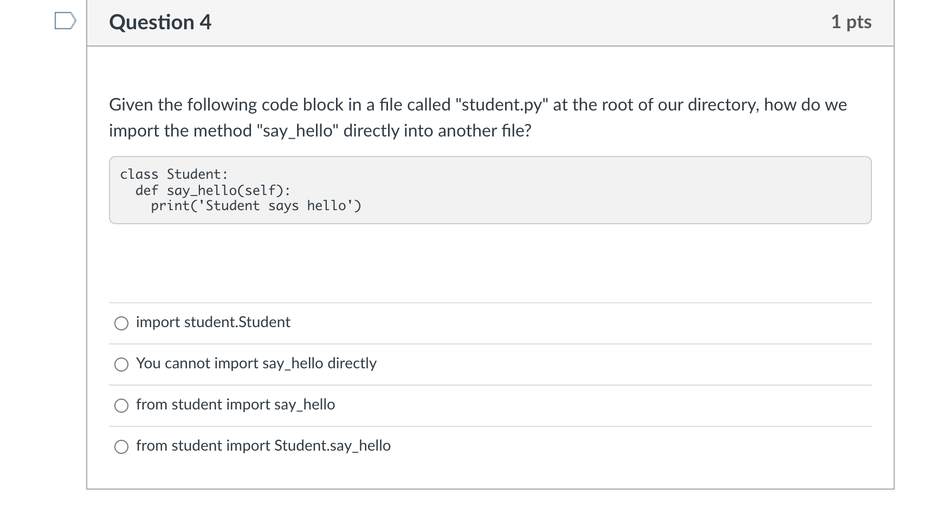This screenshot has width=950, height=514.
Task: Choose radio for "You cannot import say_hello directly"
Action: (x=121, y=365)
